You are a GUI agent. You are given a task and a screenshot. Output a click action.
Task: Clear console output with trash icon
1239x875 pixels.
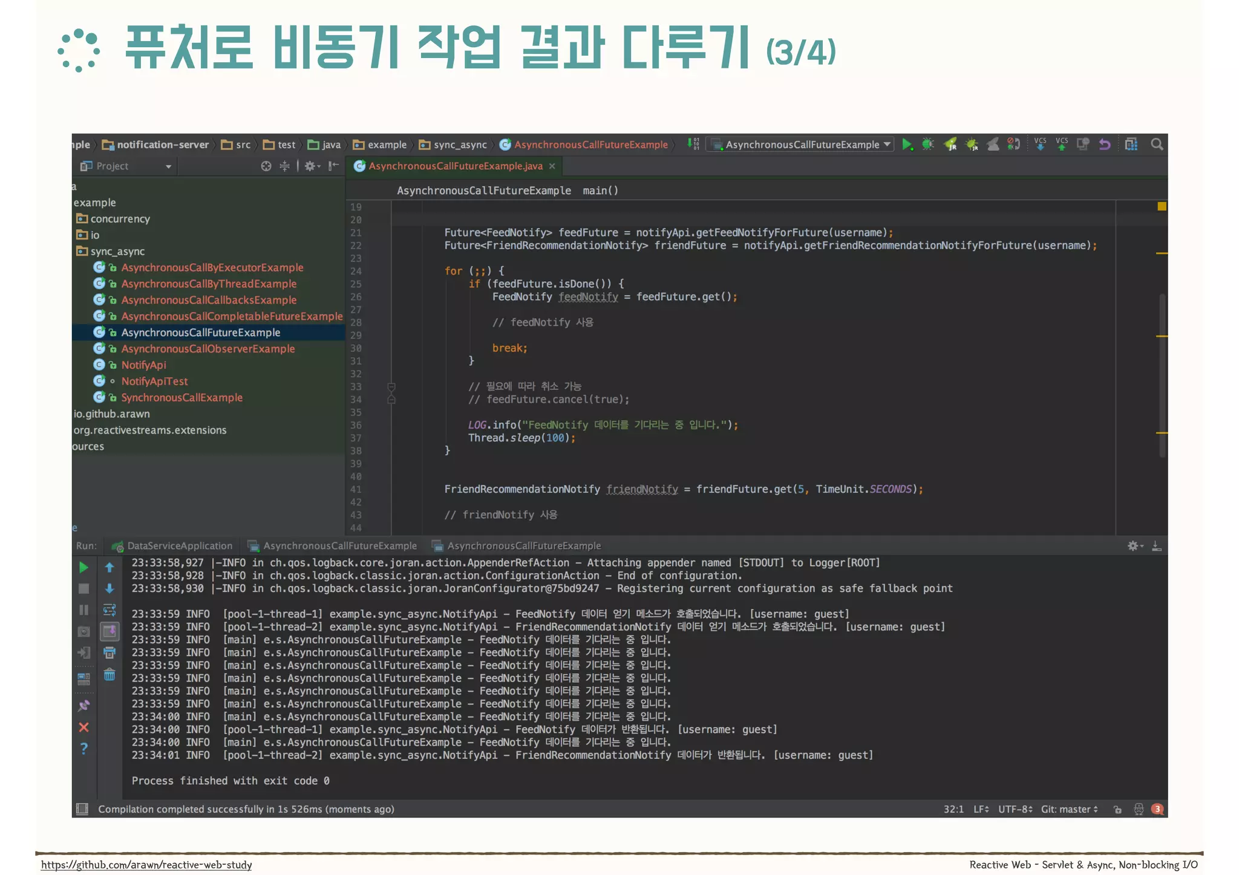(110, 675)
